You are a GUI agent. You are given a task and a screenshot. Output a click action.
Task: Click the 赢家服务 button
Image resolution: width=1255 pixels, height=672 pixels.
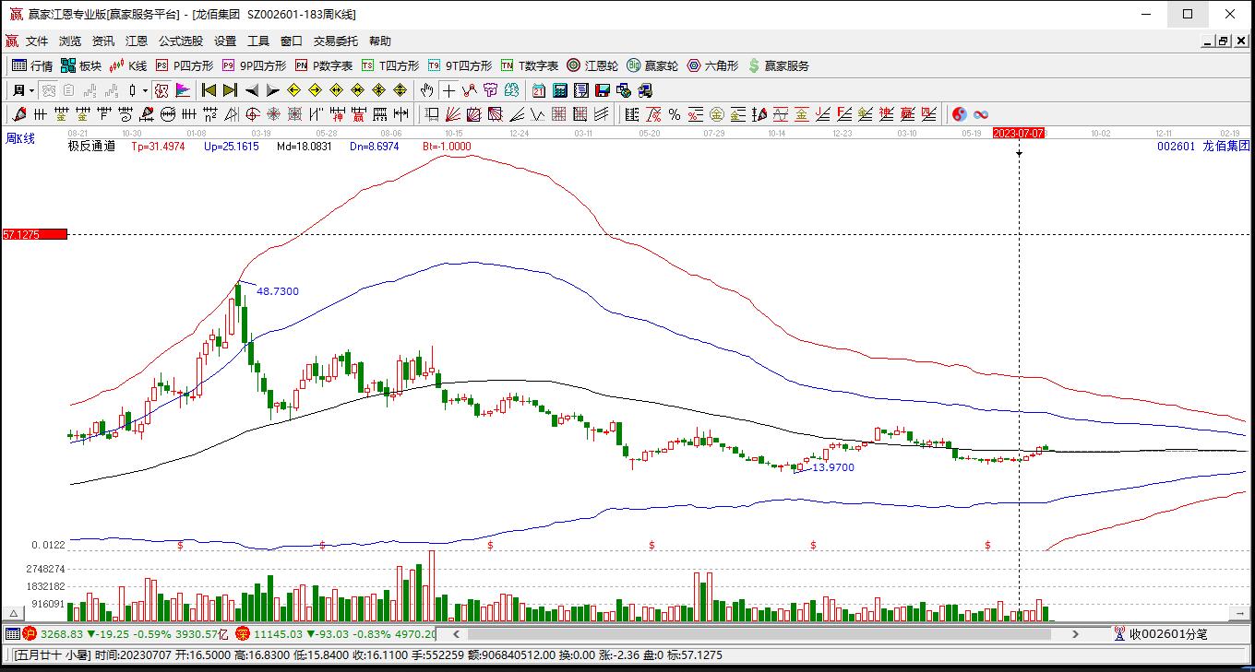click(x=778, y=65)
